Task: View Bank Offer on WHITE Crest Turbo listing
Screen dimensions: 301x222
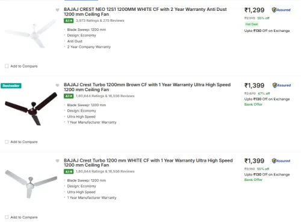Action: pyautogui.click(x=253, y=180)
